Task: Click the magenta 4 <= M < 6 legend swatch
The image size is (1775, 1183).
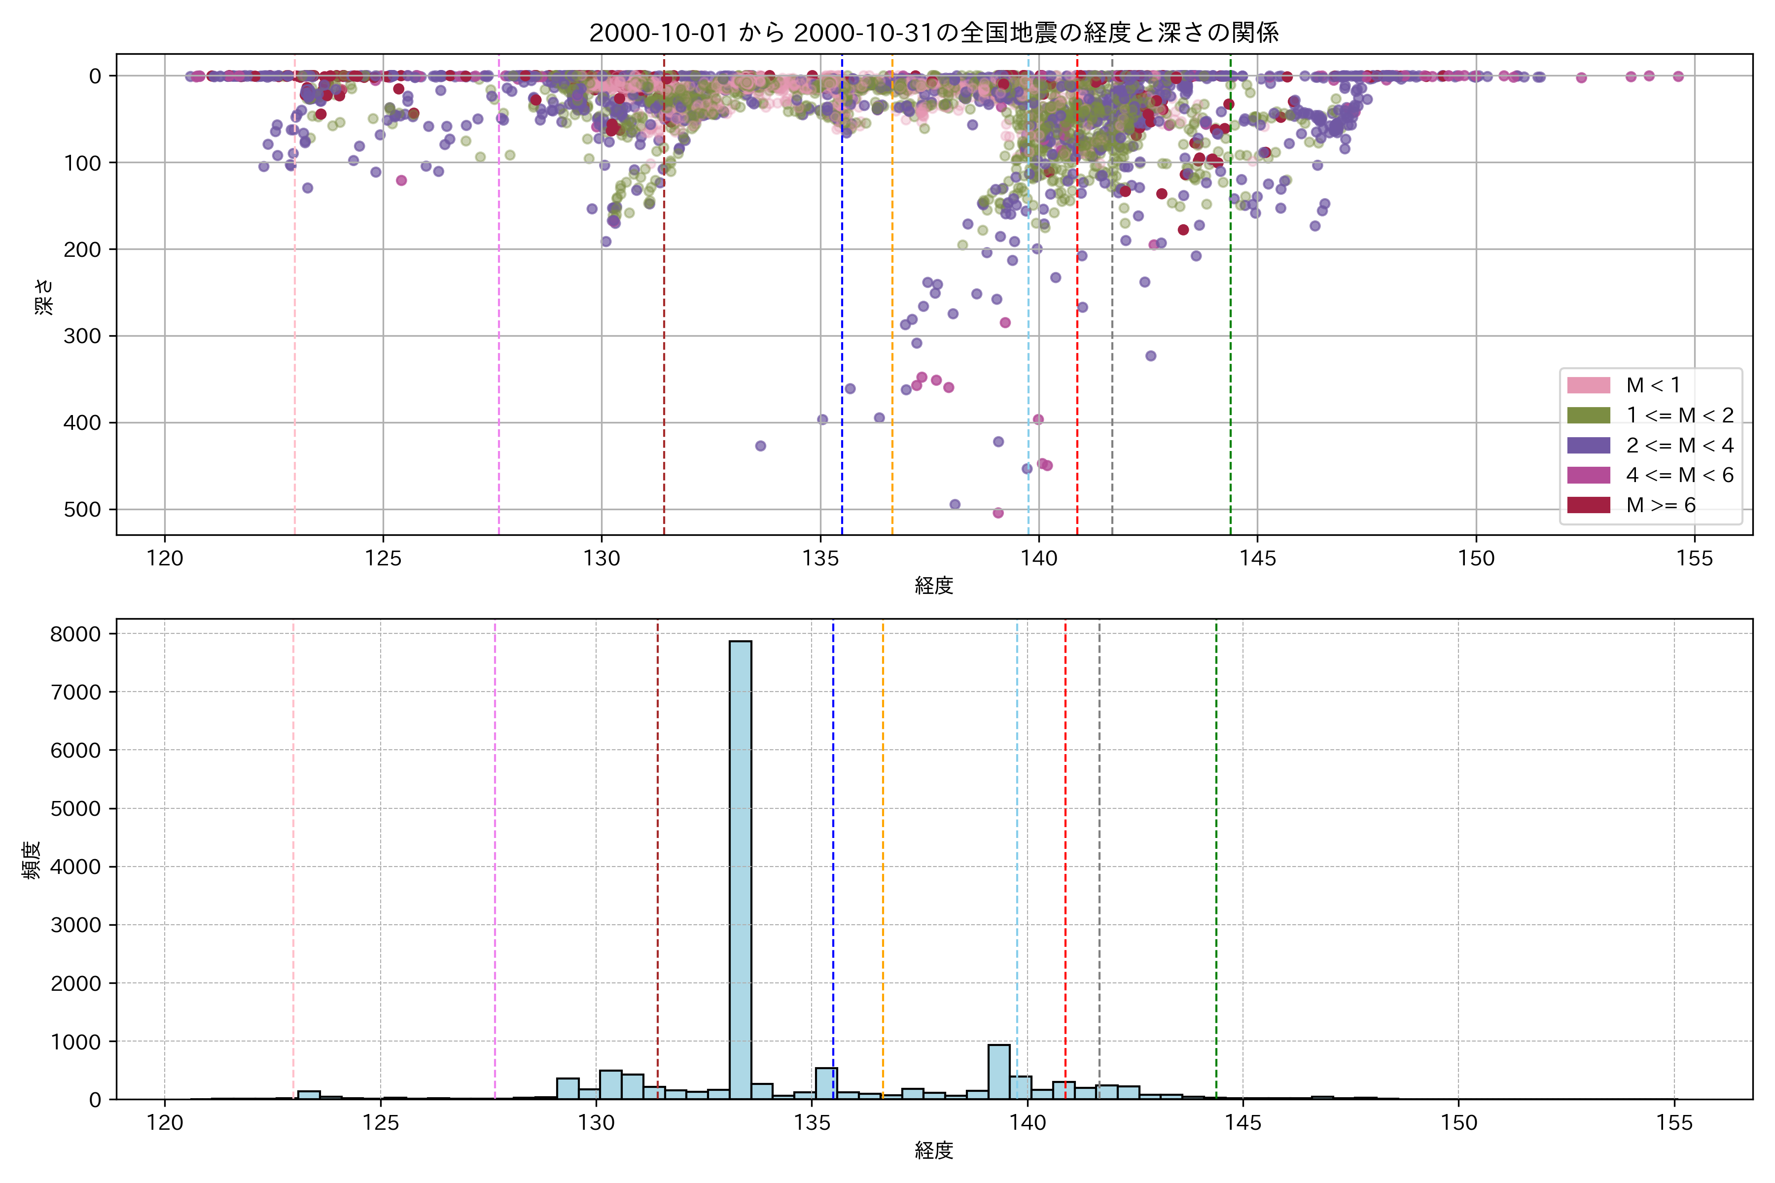Action: pos(1588,475)
